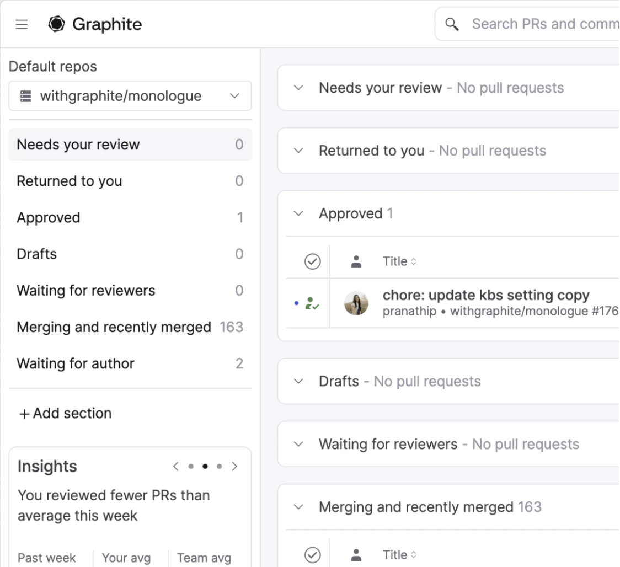Open the hamburger navigation menu
The width and height of the screenshot is (620, 567).
coord(21,24)
